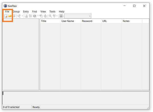
Task: Open the Help menu
Action: click(61, 12)
